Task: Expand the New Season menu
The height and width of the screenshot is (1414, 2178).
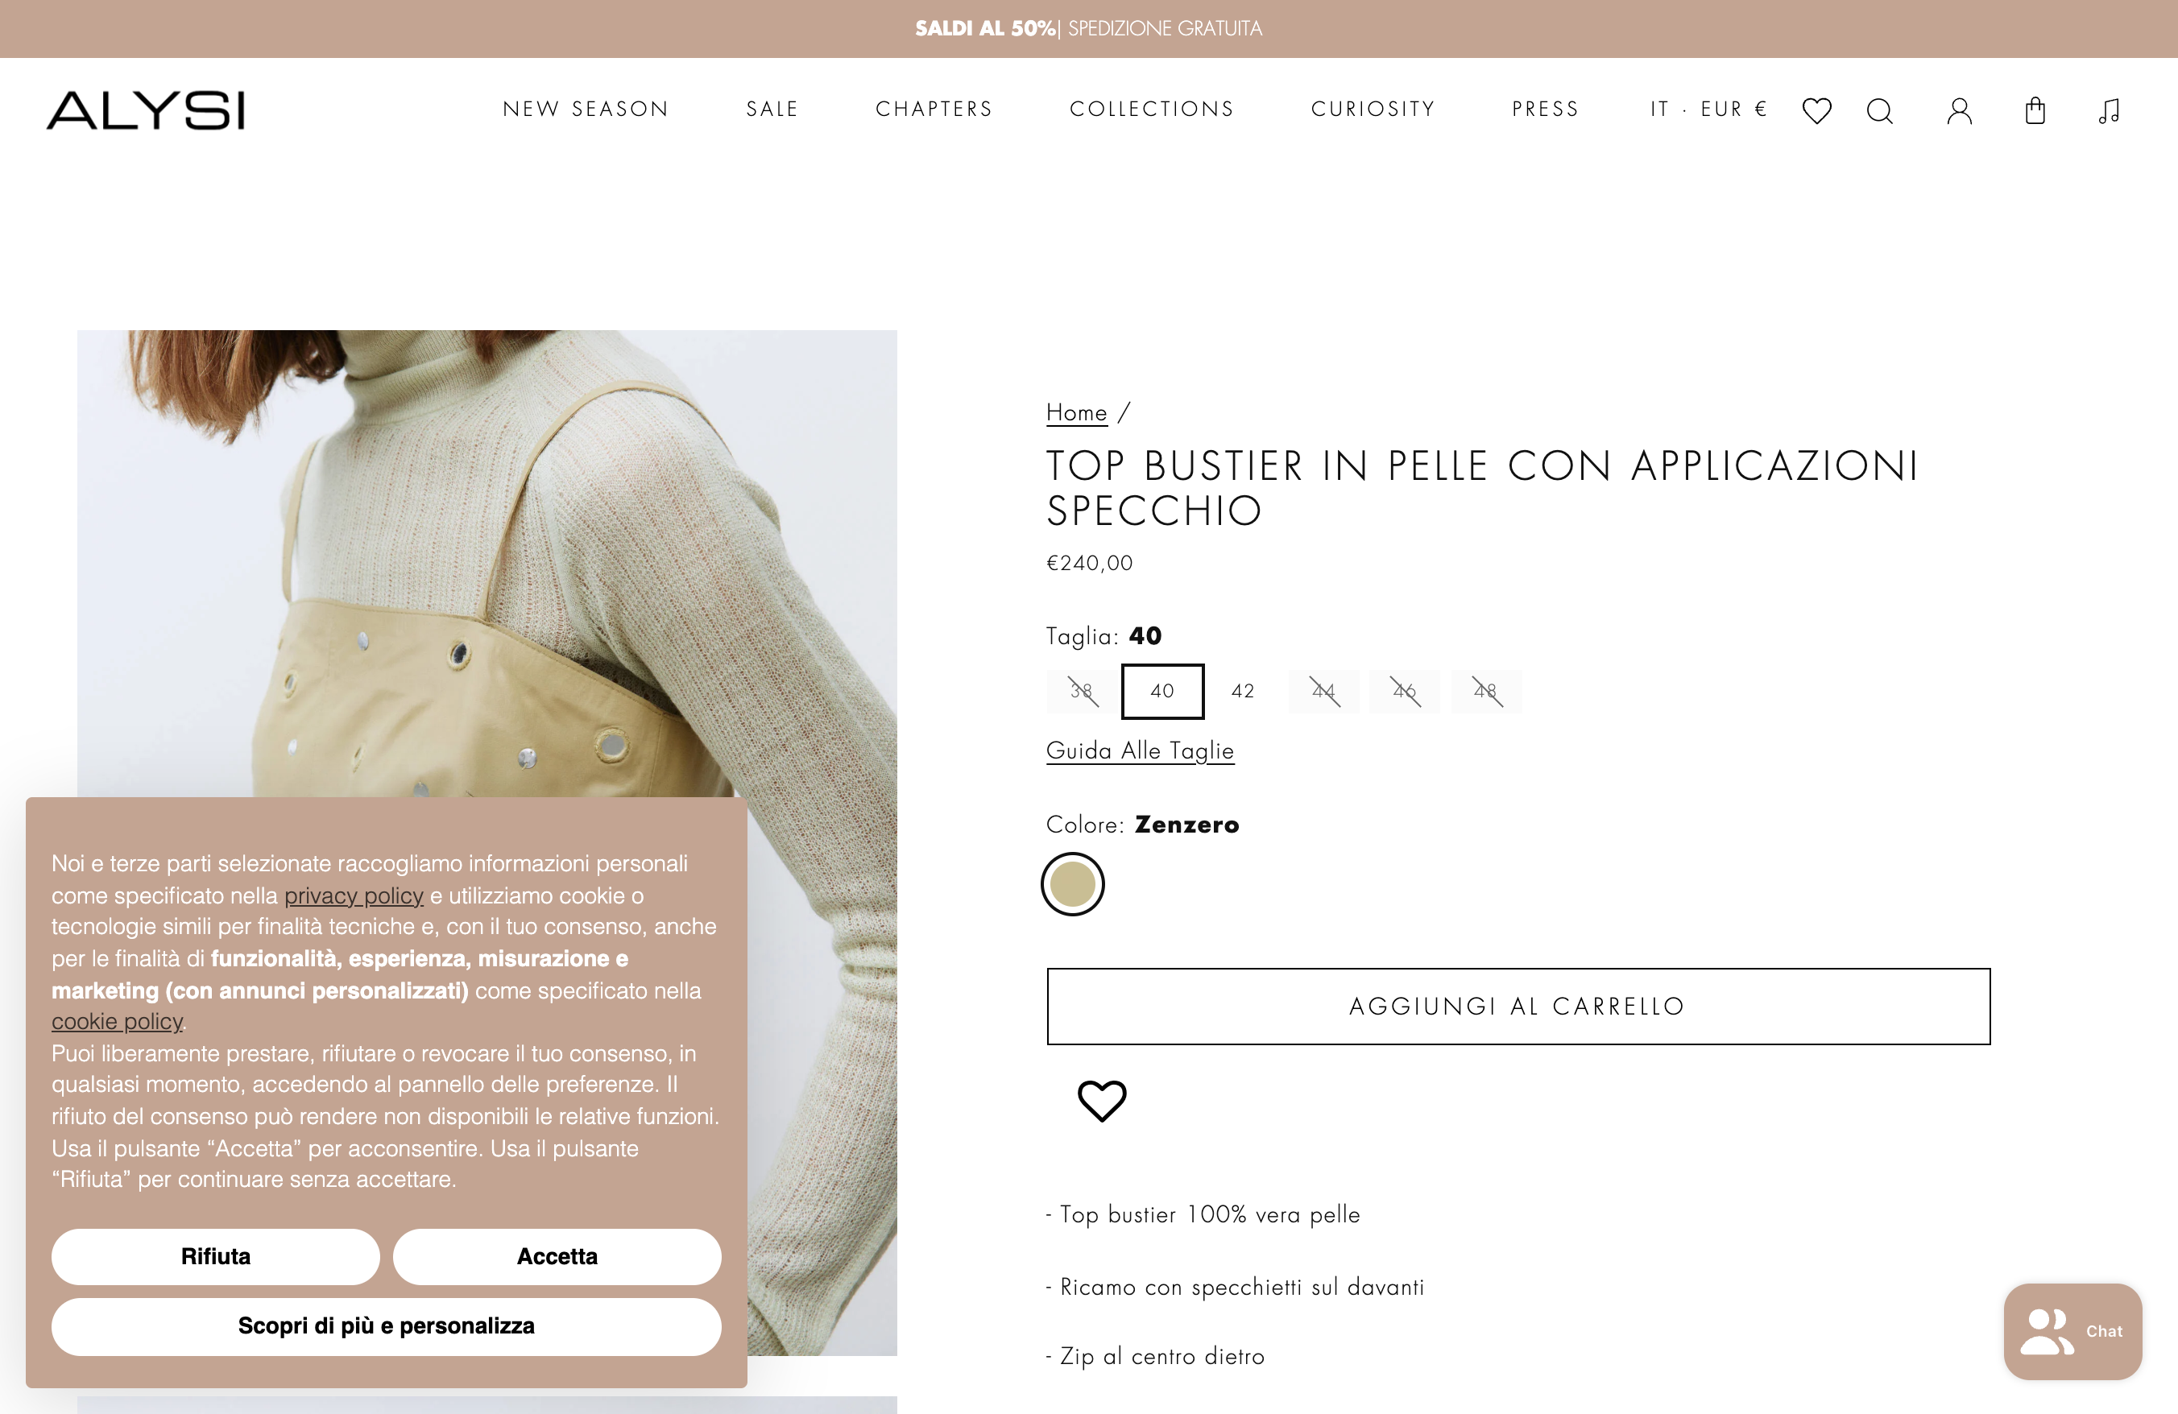Action: pos(586,109)
